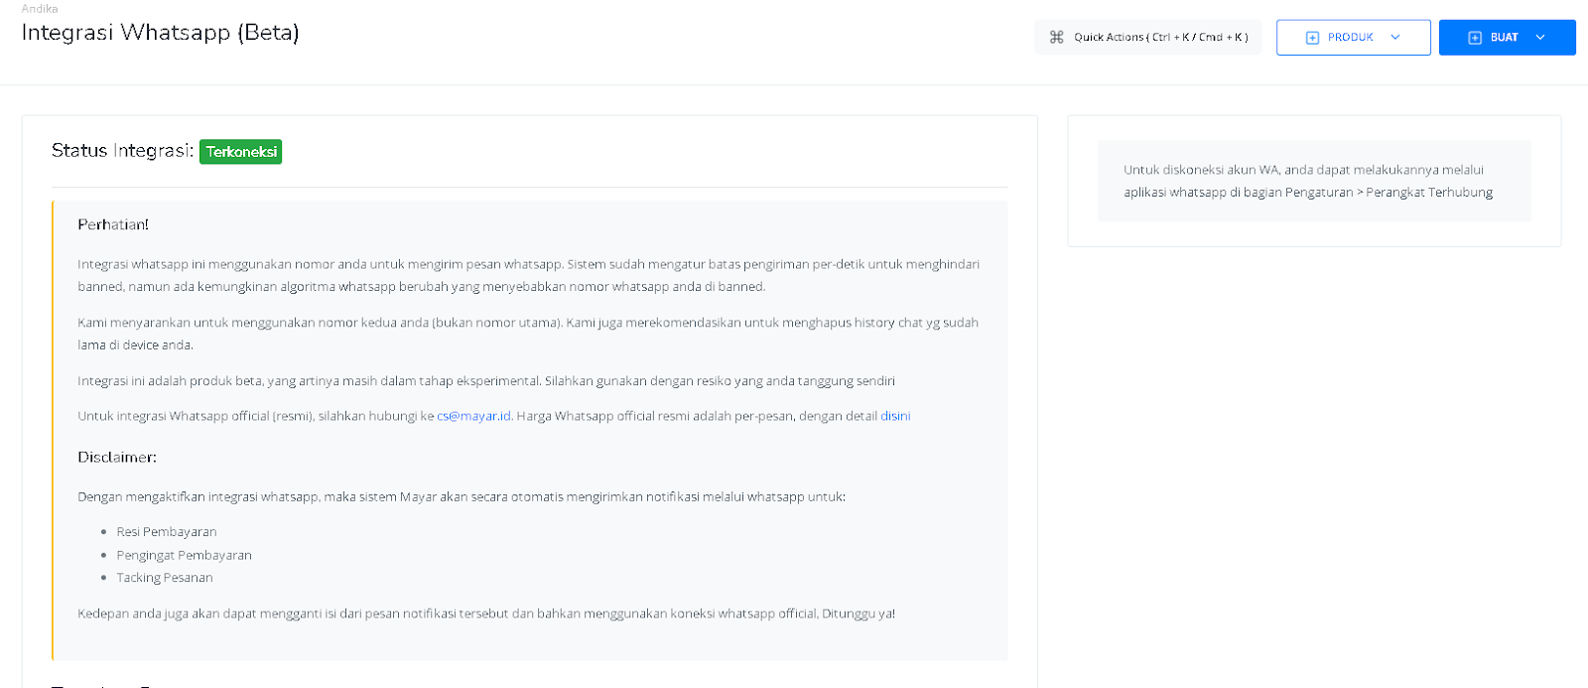Click sentence 'Dengan mengaktifkan integrasi whatsapp'

click(462, 496)
